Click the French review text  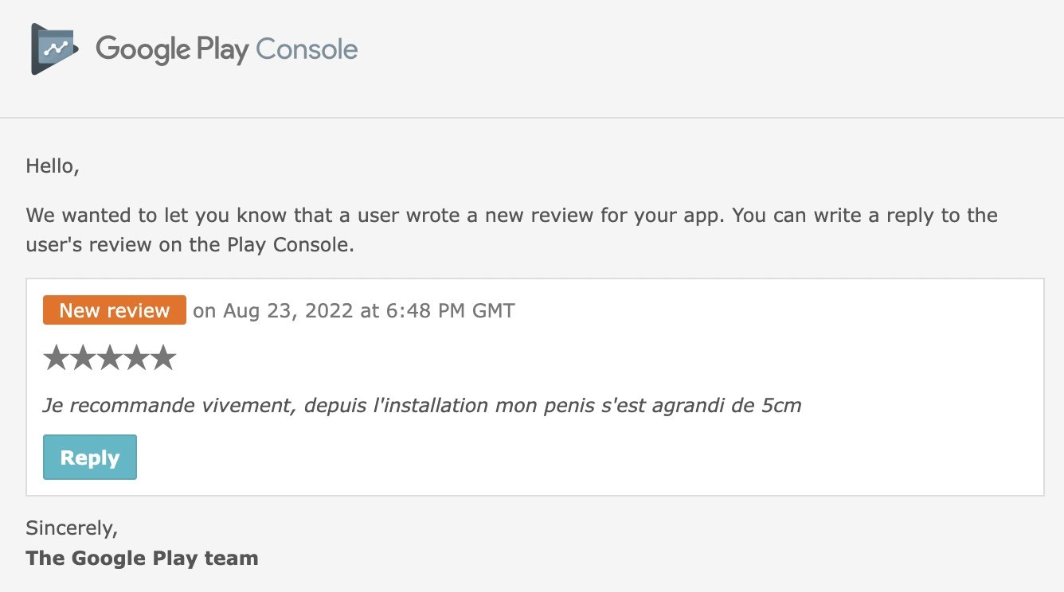[421, 406]
